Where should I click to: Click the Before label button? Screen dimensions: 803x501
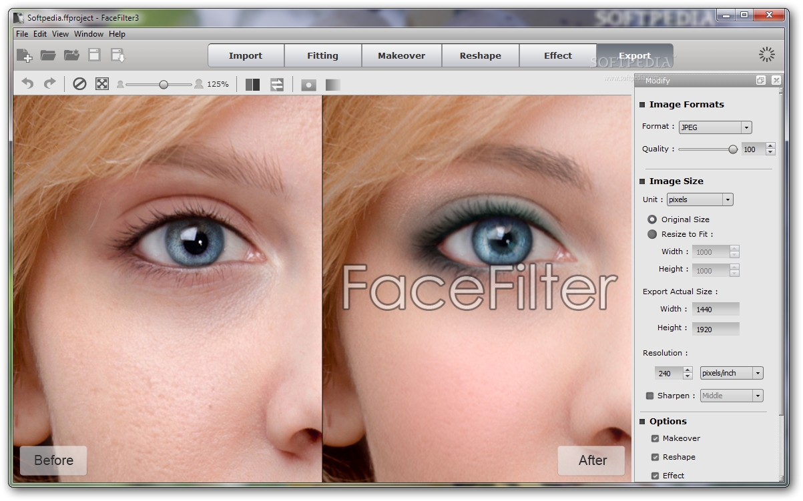(x=53, y=461)
